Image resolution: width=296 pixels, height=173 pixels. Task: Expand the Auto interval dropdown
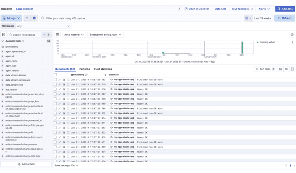coord(74,35)
